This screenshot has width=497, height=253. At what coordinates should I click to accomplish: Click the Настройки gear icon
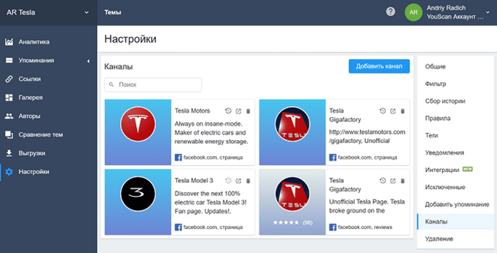click(x=9, y=172)
